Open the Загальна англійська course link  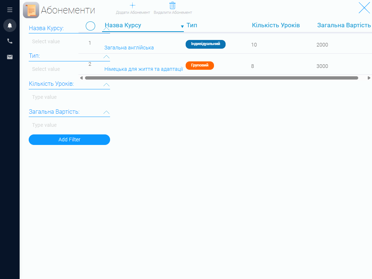(129, 48)
